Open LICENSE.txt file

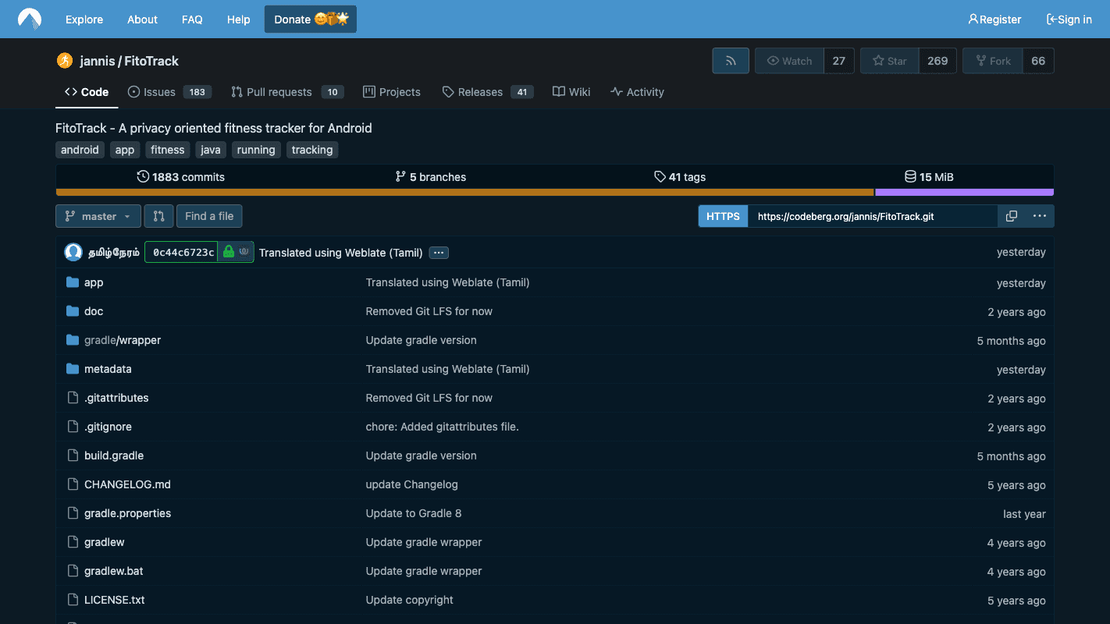115,600
